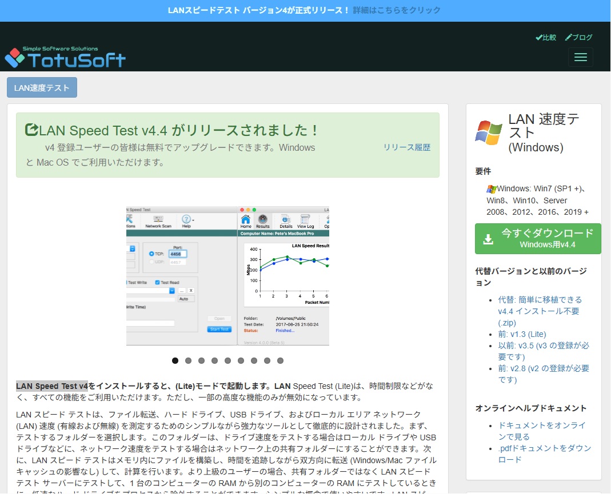Click the green 今すぐダウンロード button

(x=538, y=239)
